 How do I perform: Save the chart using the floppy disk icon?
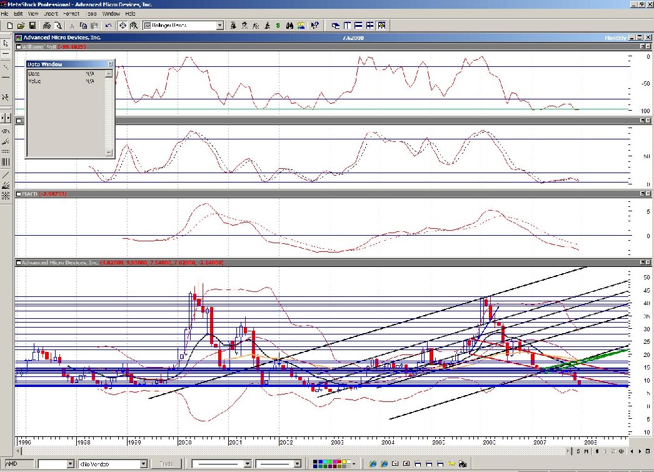click(x=32, y=26)
